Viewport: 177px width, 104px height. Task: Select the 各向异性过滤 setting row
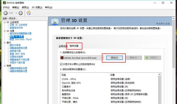[109, 90]
